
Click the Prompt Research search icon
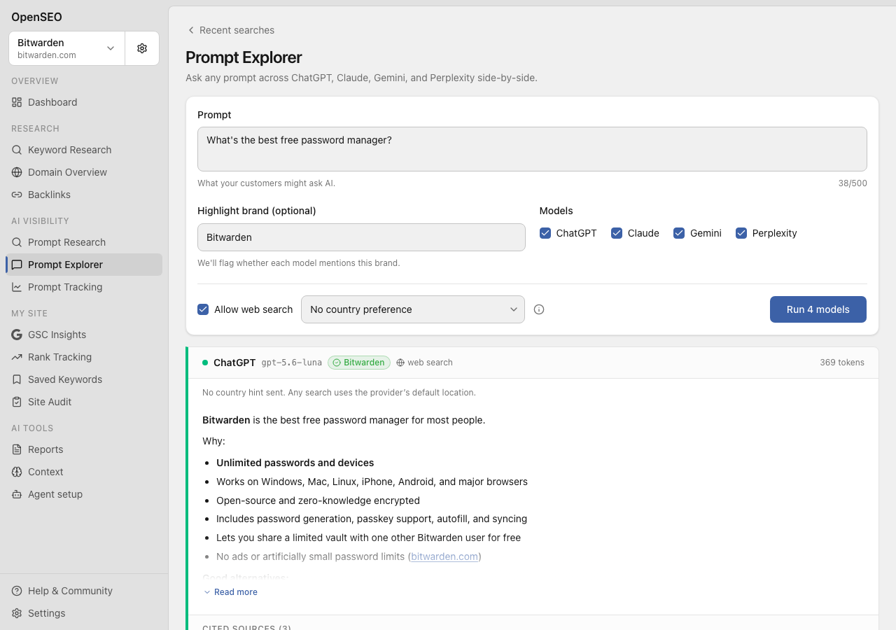[17, 242]
